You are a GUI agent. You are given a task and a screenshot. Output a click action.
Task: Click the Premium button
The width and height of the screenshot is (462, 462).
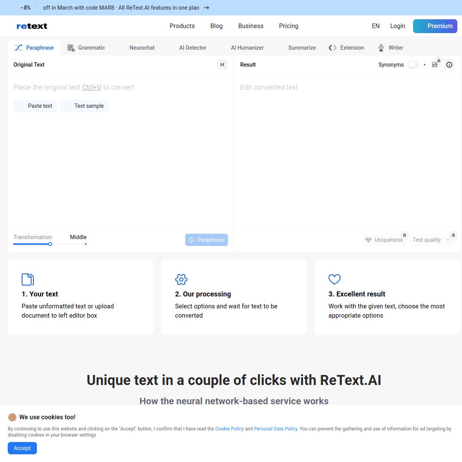[x=435, y=26]
